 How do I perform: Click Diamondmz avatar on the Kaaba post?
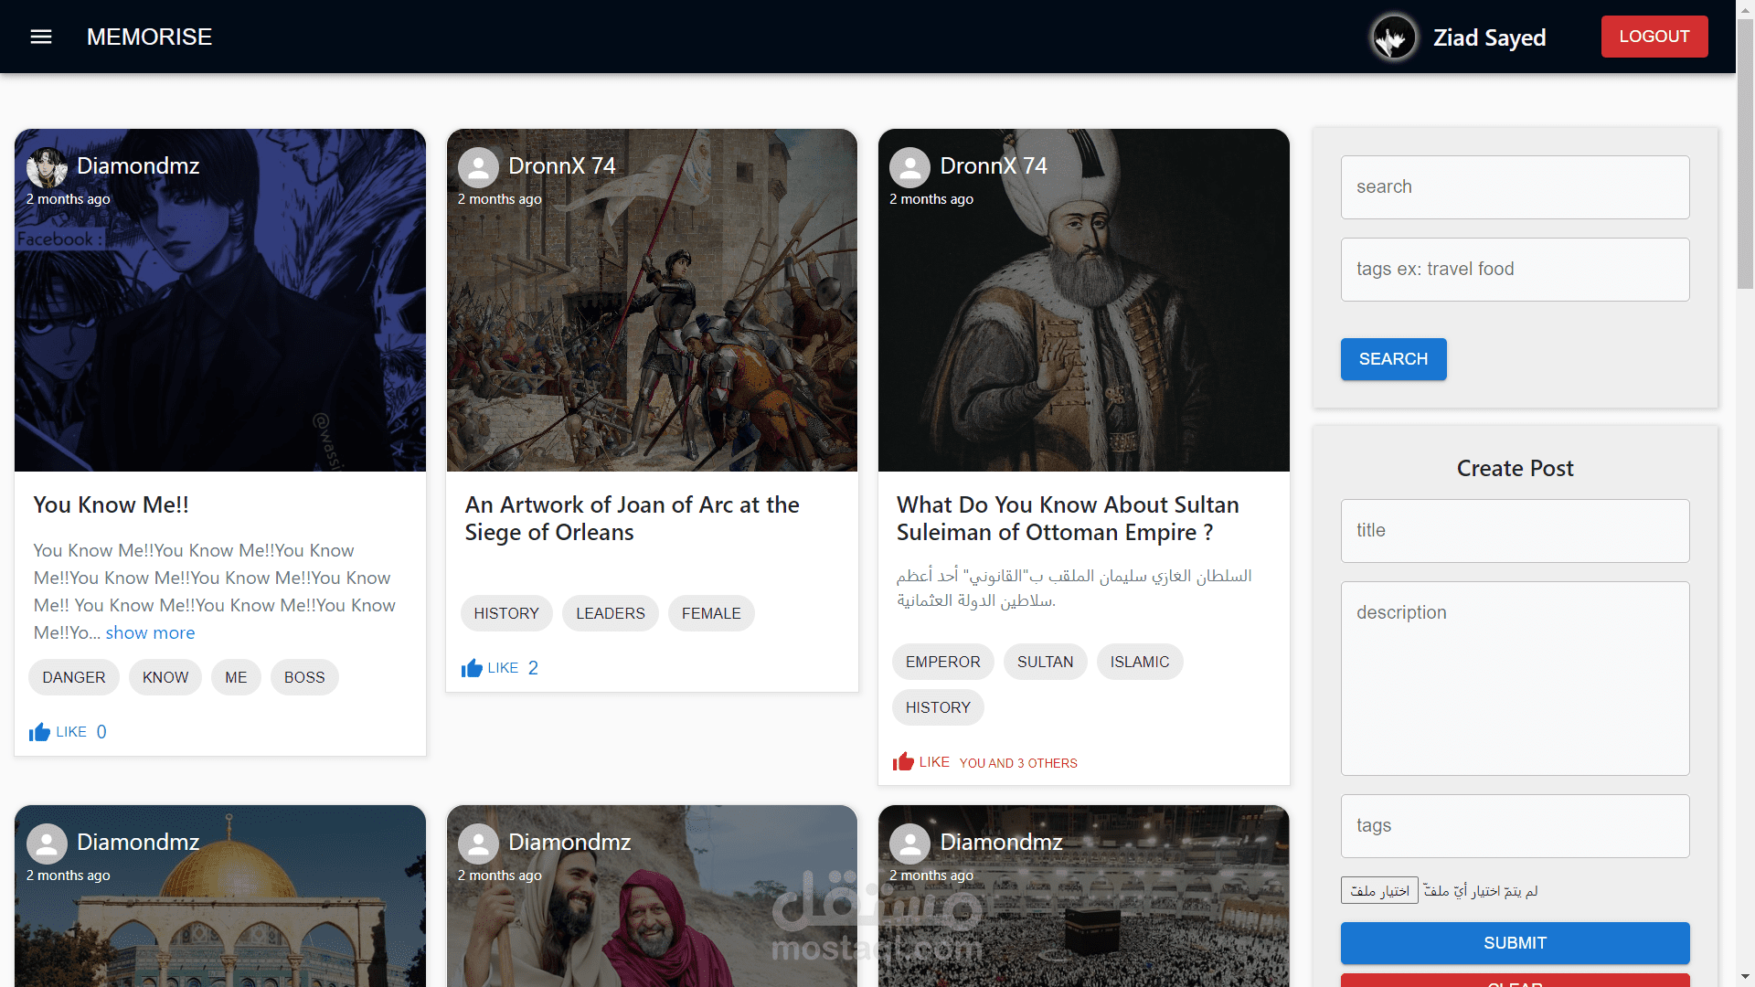[910, 843]
